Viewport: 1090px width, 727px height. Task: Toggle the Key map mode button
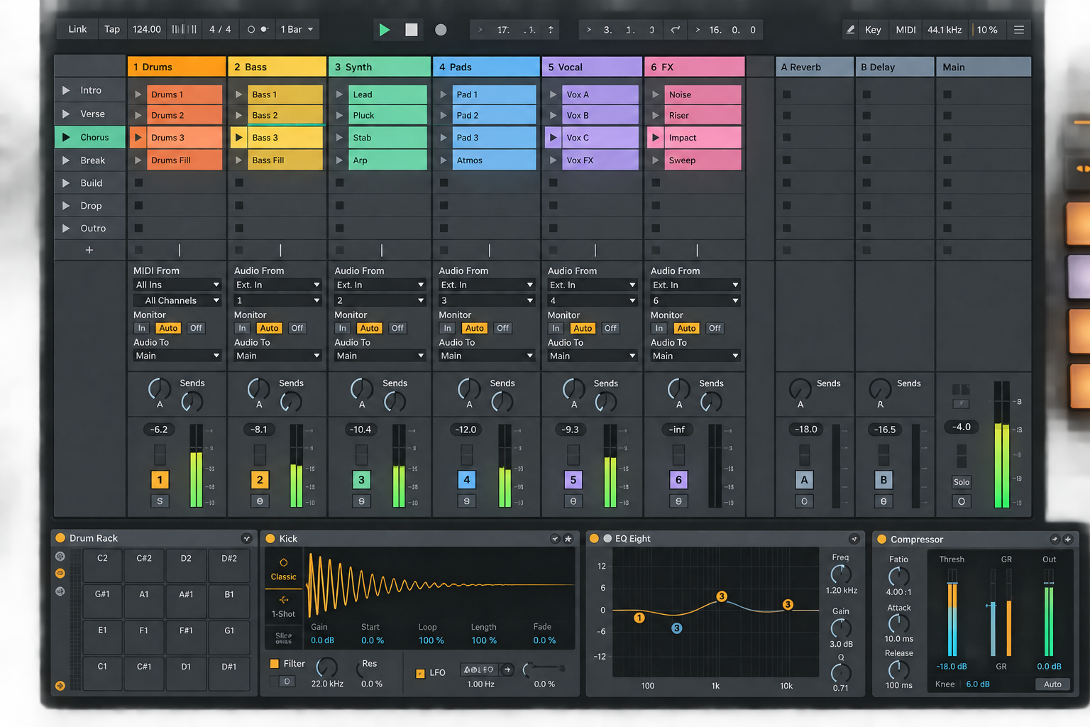873,30
